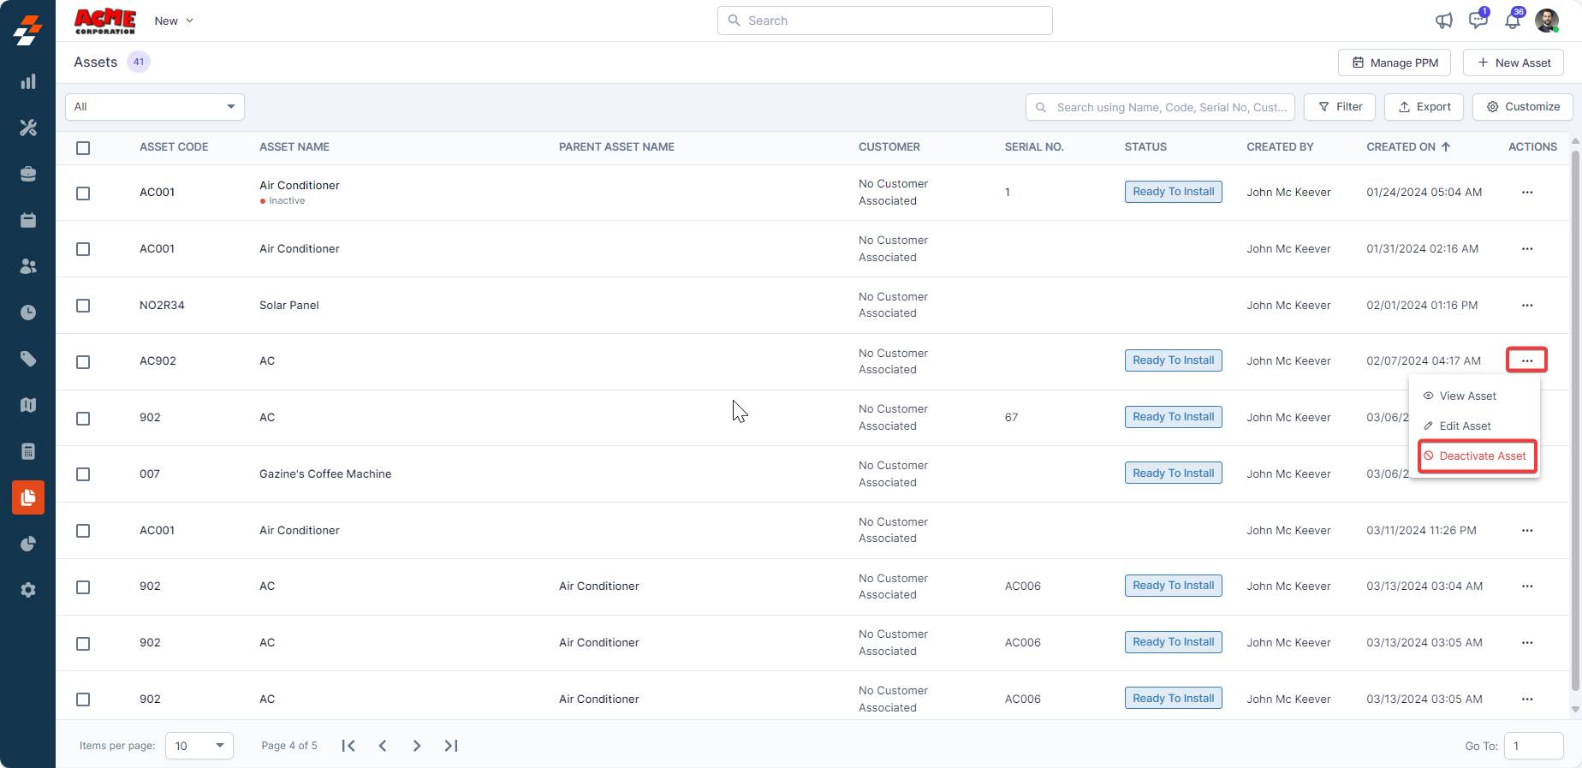Open the notifications bell icon

[1513, 21]
